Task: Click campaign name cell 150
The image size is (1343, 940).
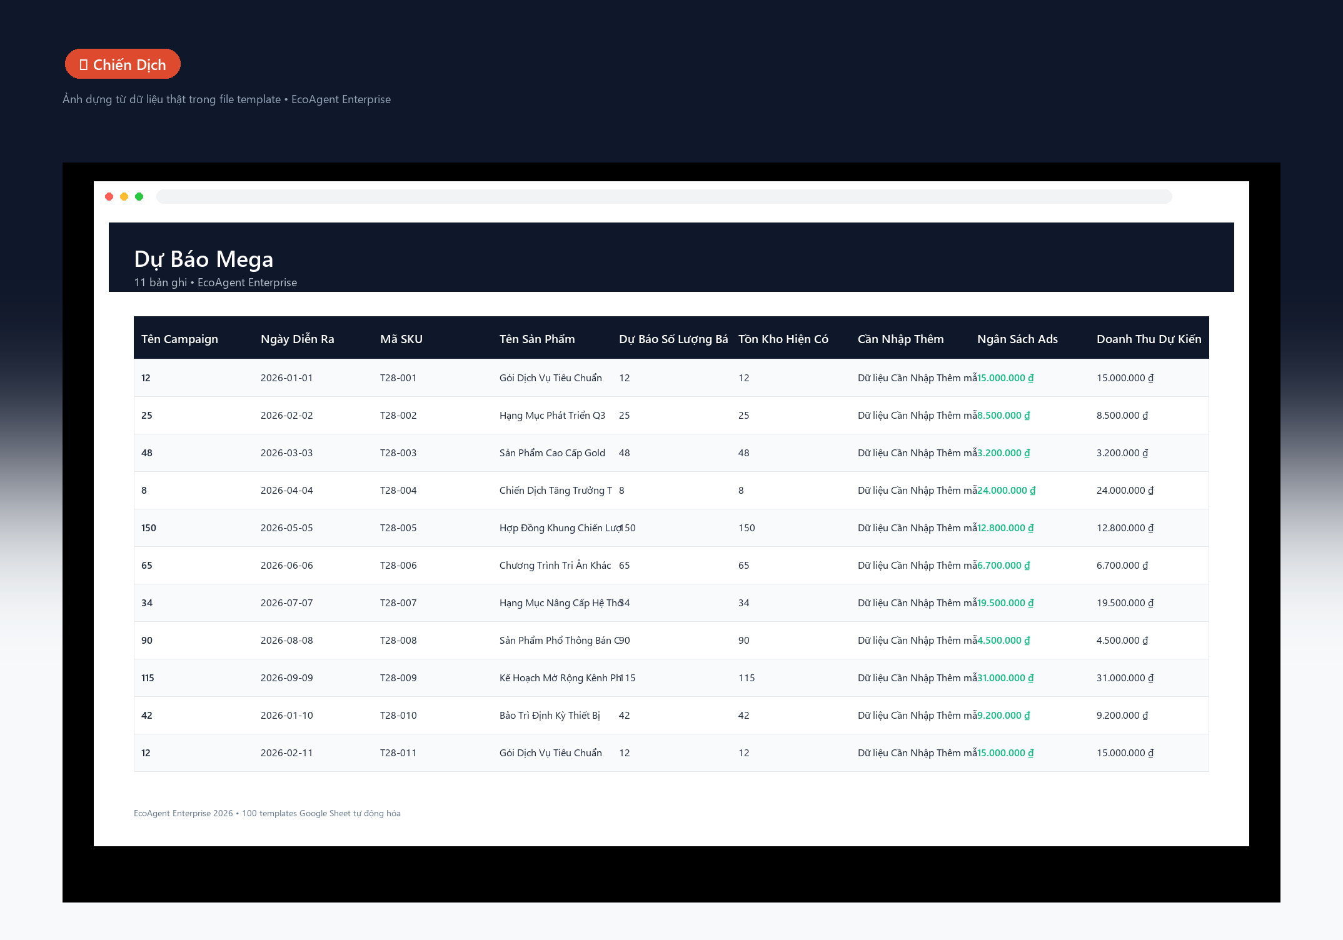Action: 149,528
